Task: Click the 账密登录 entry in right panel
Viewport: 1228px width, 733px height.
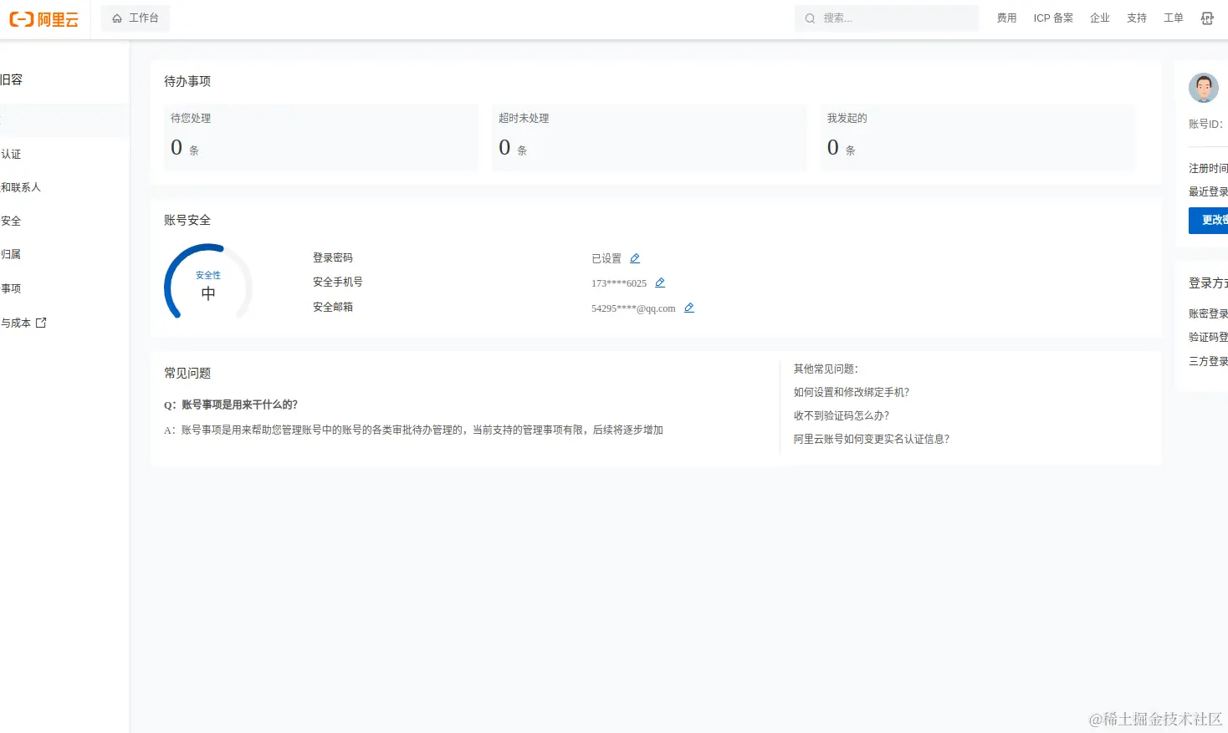Action: point(1208,313)
